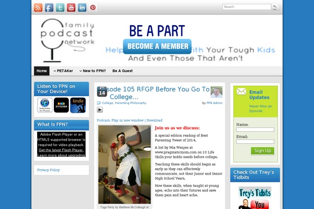
Task: Click the 'What Is FPN?' heading
Action: [52, 124]
